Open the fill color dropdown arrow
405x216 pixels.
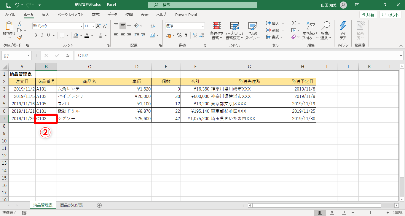point(81,35)
